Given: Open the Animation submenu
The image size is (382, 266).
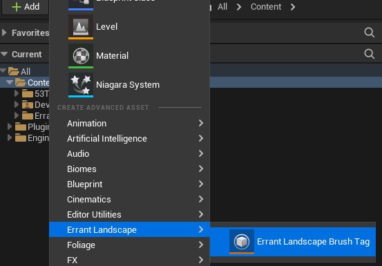Looking at the screenshot, I should tap(130, 123).
